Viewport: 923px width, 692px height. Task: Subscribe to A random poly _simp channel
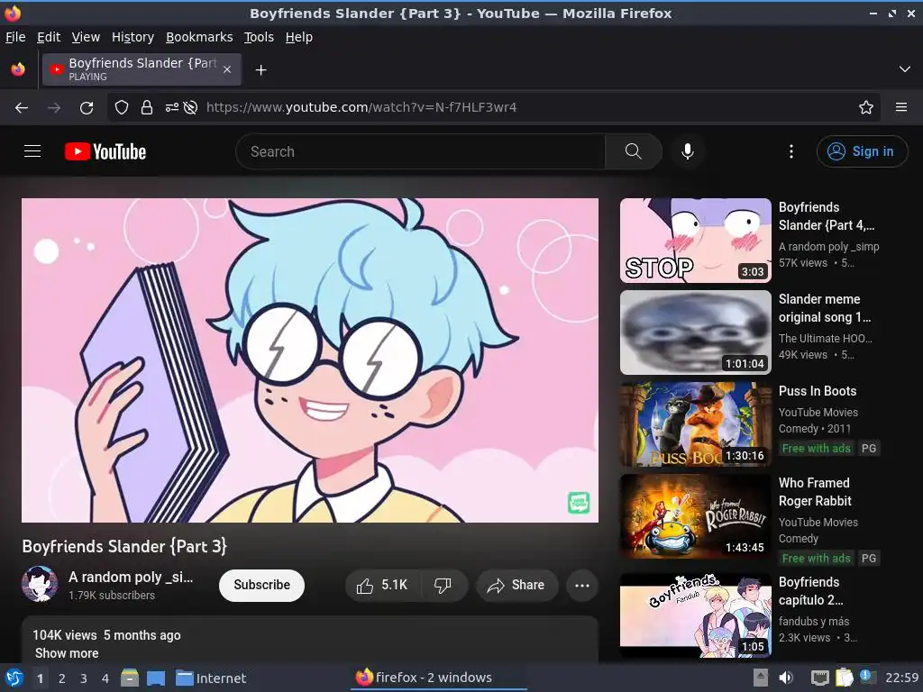tap(261, 585)
